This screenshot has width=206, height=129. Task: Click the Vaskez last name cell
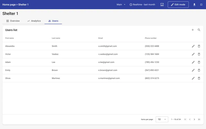[x=55, y=54]
